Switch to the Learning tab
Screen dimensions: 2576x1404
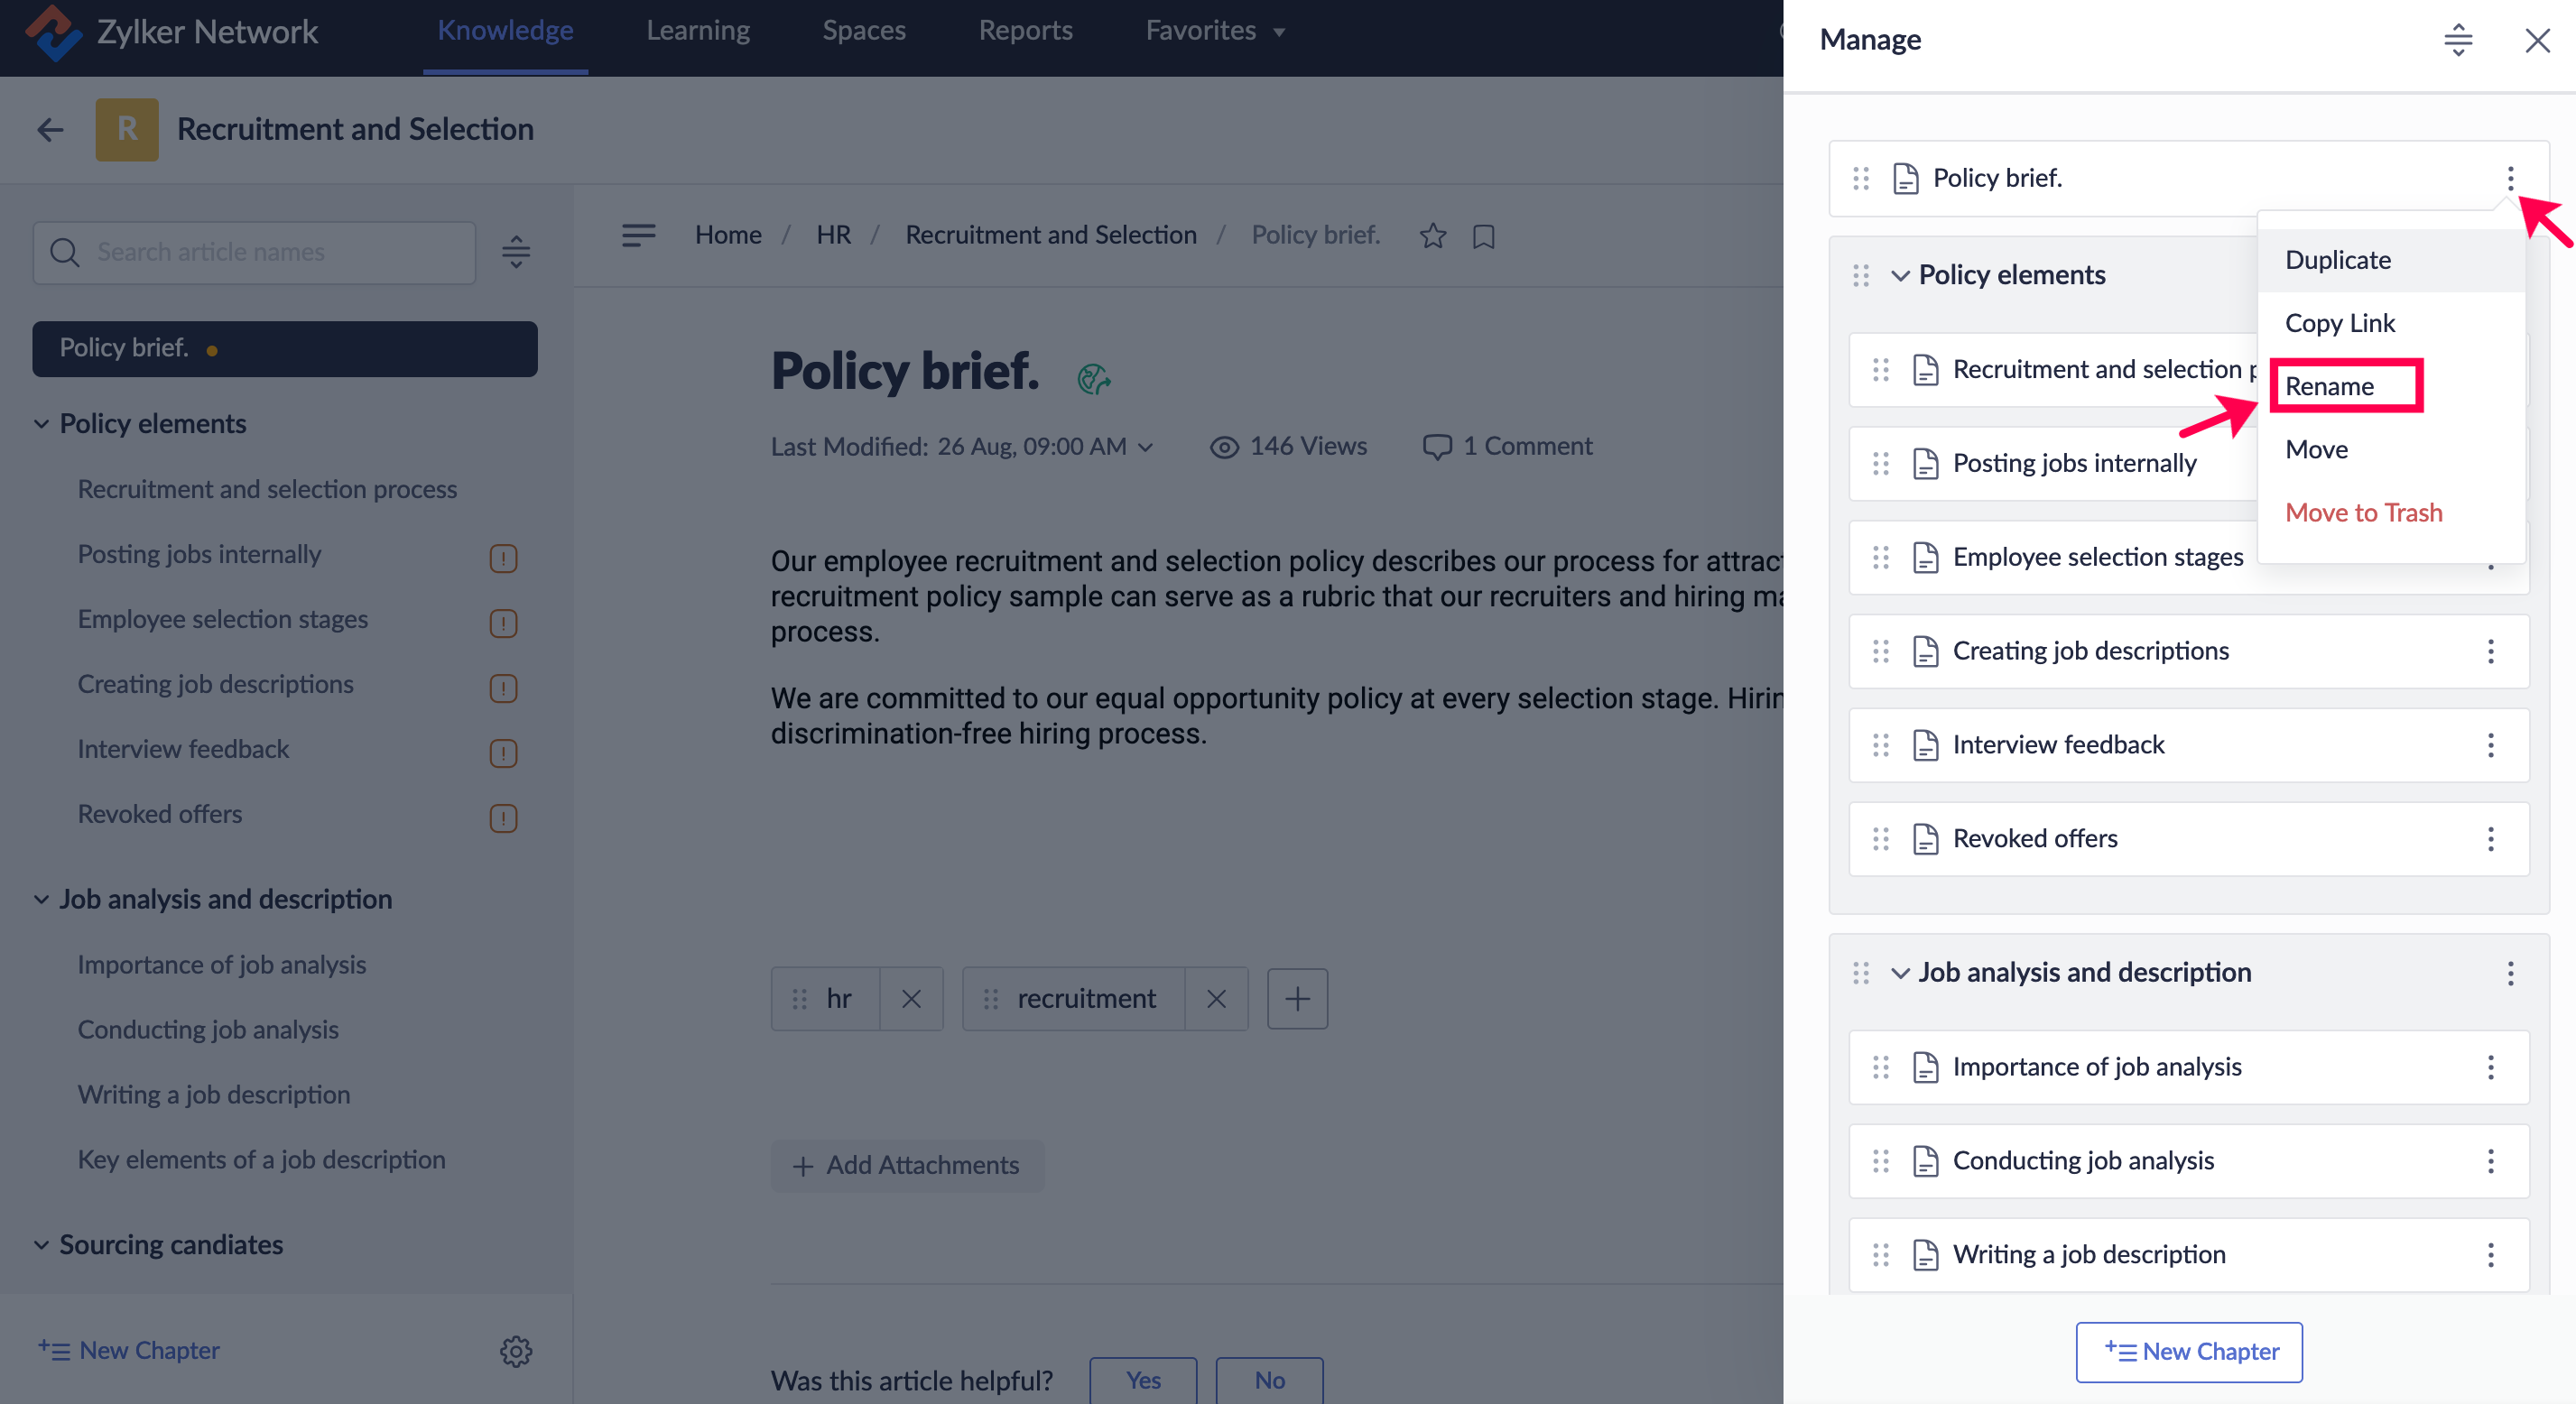(698, 31)
